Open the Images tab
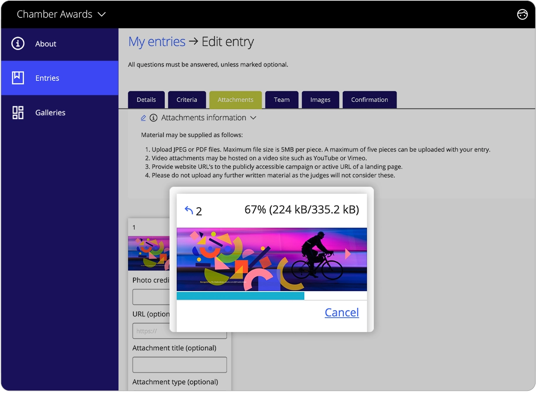 point(320,100)
